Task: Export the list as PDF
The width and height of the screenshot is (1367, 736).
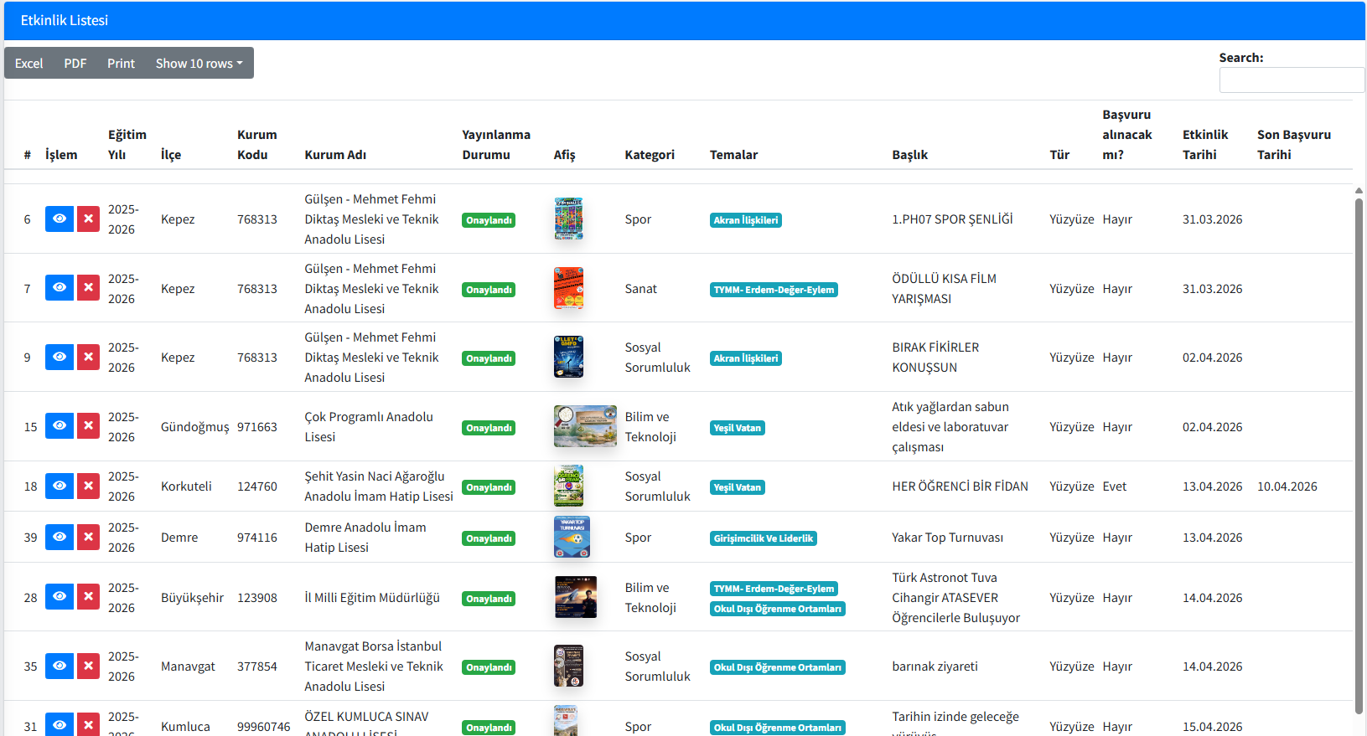Action: click(x=75, y=63)
